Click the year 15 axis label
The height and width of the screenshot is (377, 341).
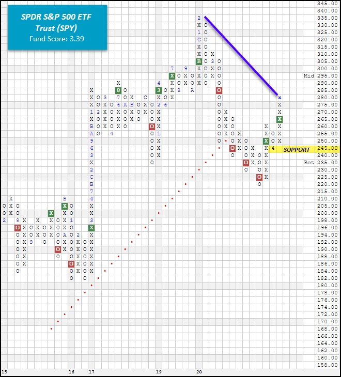pos(4,372)
